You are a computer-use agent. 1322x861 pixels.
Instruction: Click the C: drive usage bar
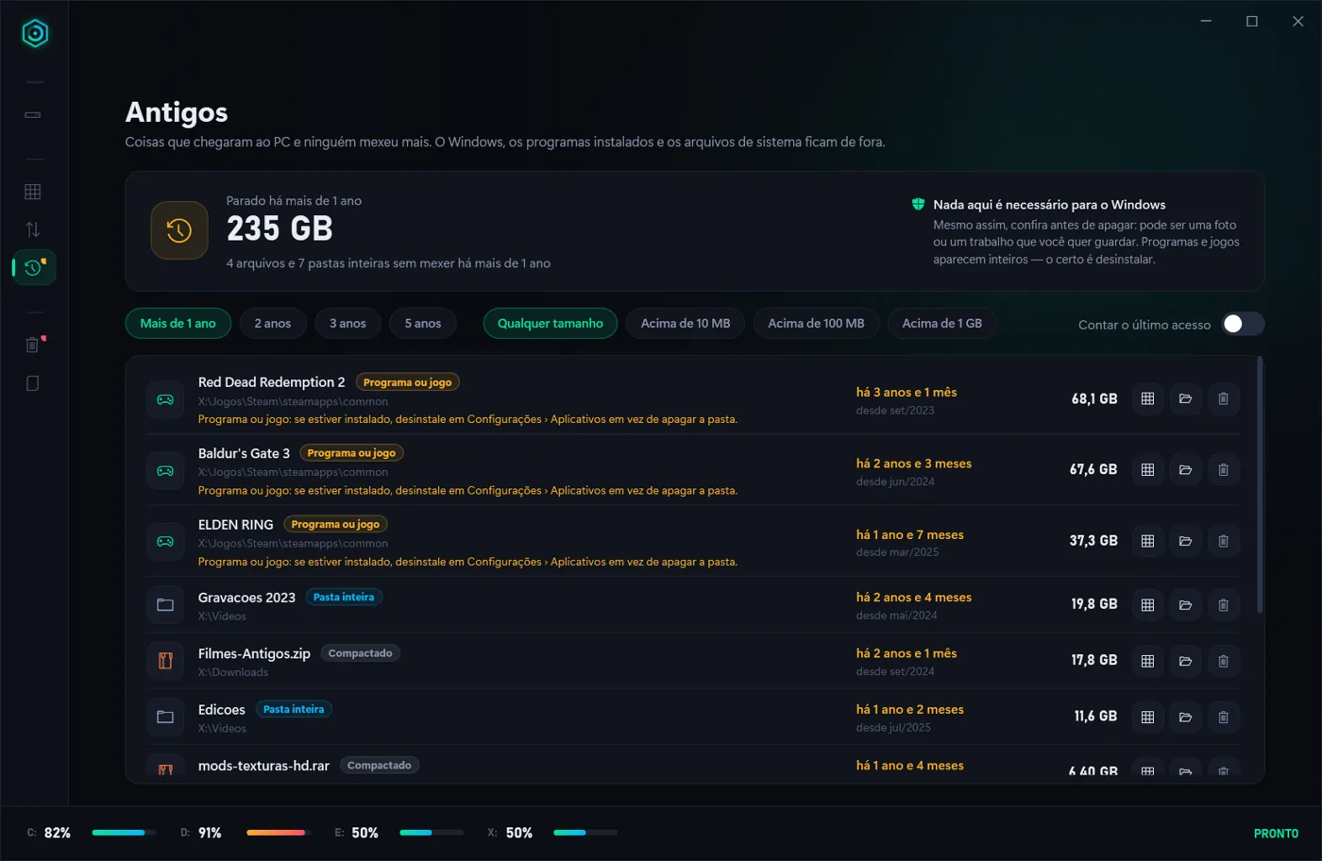pyautogui.click(x=124, y=833)
